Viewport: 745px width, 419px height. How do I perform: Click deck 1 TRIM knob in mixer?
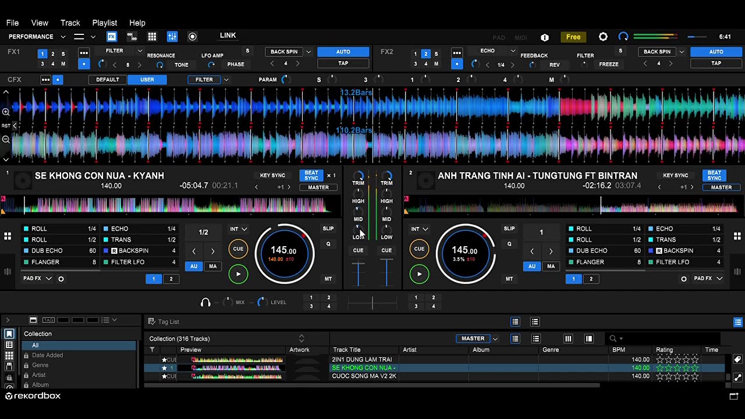359,175
